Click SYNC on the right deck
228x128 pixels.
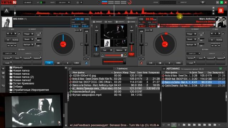coord(178,63)
